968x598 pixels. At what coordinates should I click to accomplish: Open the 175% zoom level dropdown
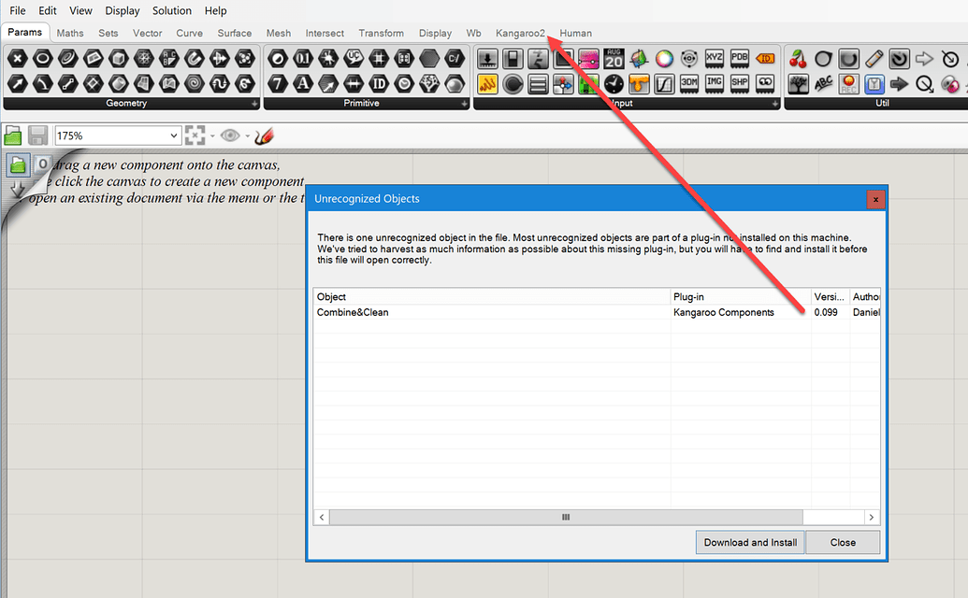point(173,135)
